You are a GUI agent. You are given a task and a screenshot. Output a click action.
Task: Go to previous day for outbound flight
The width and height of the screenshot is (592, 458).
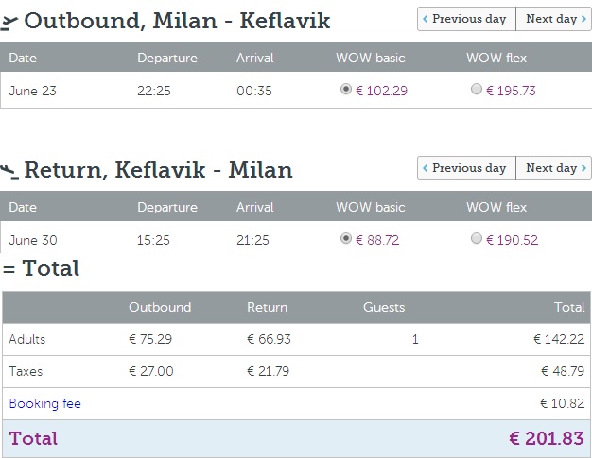pyautogui.click(x=464, y=19)
